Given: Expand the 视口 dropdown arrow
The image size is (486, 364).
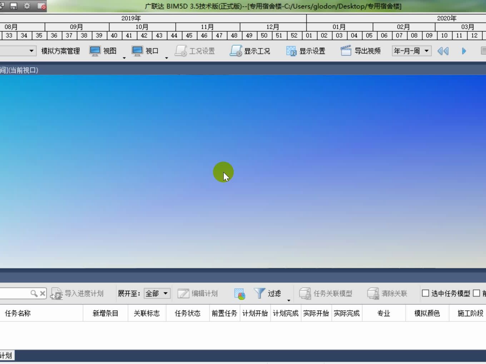Looking at the screenshot, I should [x=167, y=57].
